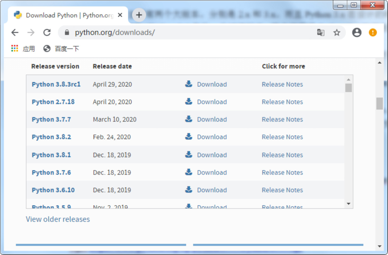
Task: Click page scrollbar down arrow
Action: tap(379, 246)
